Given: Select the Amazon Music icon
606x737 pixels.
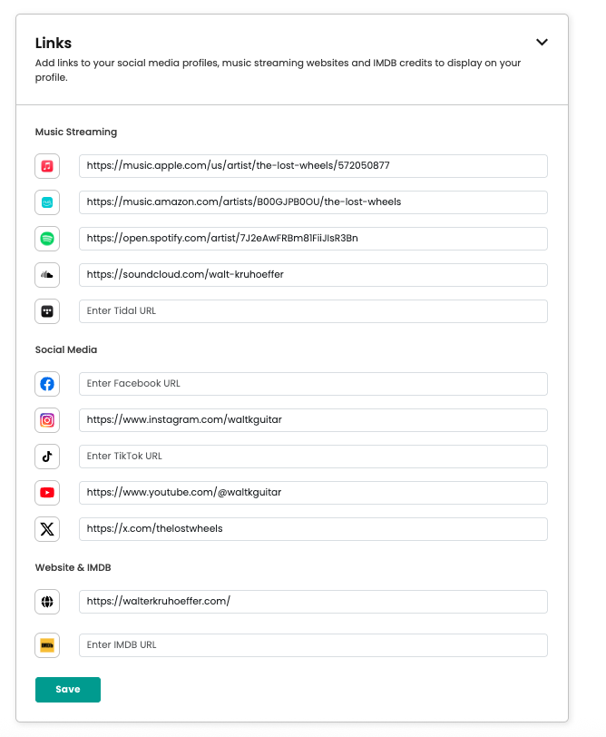Looking at the screenshot, I should (x=46, y=202).
